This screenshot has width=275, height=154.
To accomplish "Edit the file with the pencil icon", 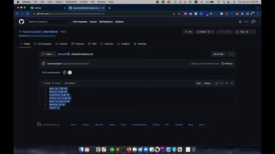I will [217, 83].
